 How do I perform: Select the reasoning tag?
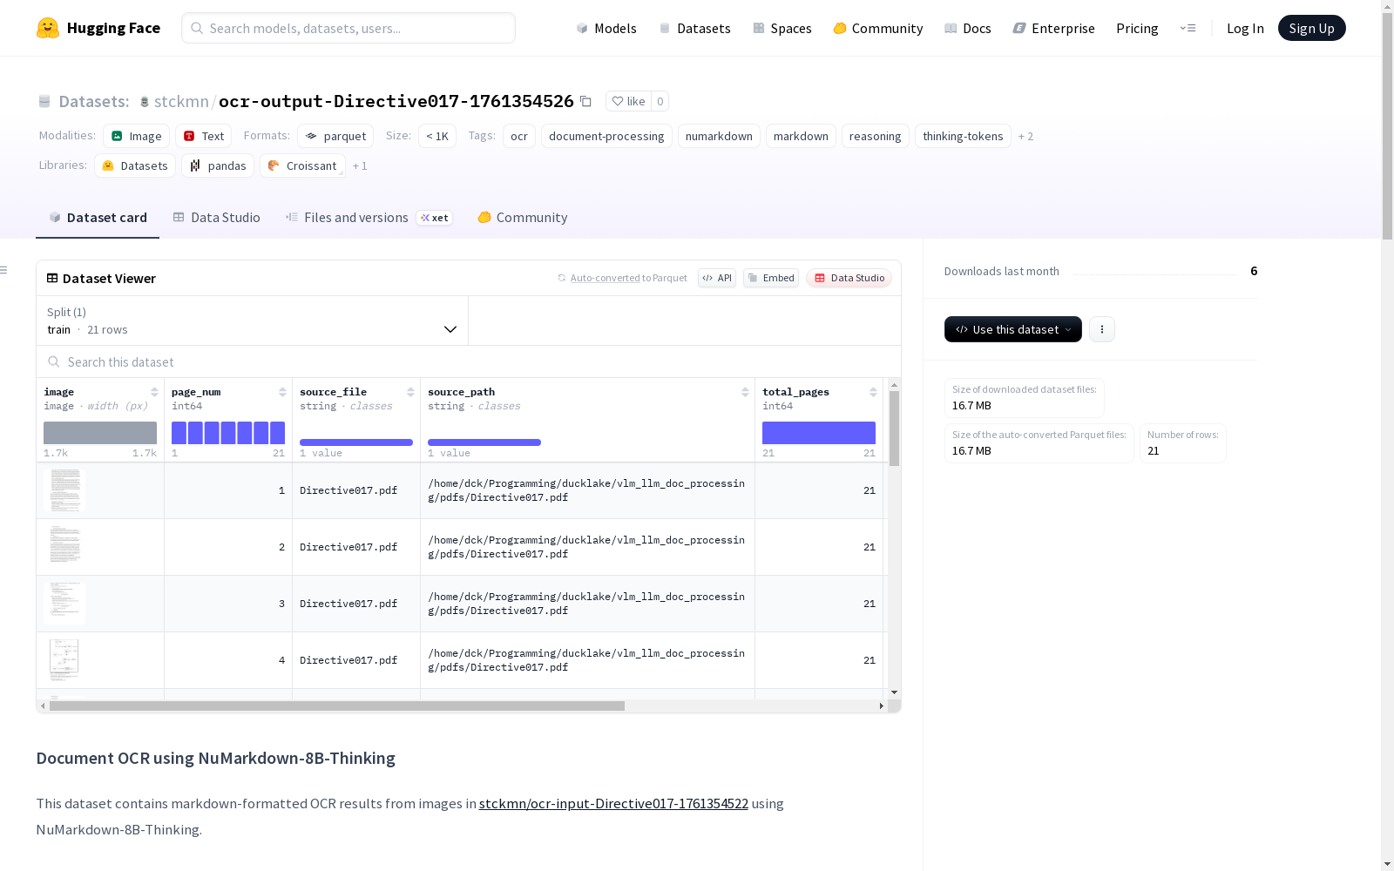[876, 136]
